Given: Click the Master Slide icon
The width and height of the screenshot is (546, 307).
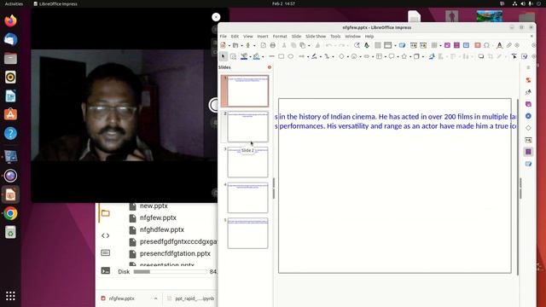Looking at the screenshot, I should [402, 45].
